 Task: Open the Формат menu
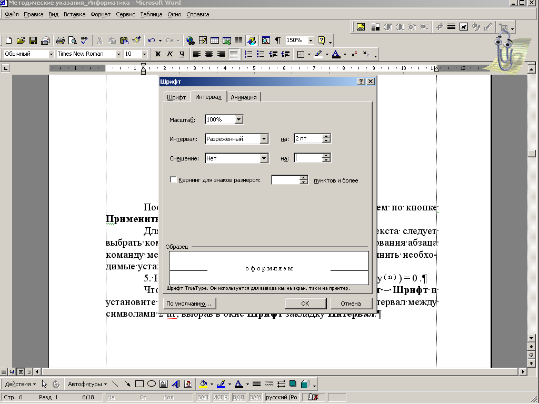pos(101,14)
